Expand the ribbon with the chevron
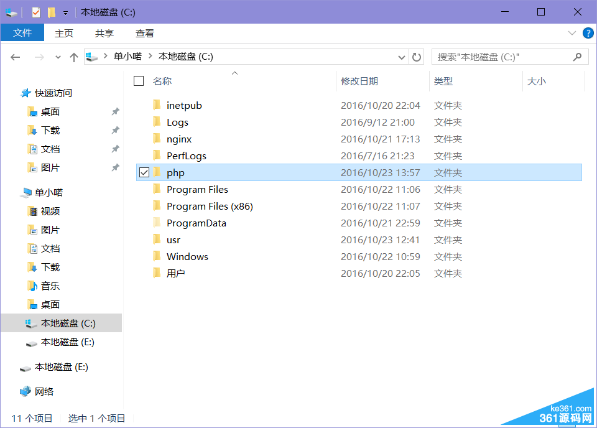Image resolution: width=597 pixels, height=428 pixels. coord(572,33)
